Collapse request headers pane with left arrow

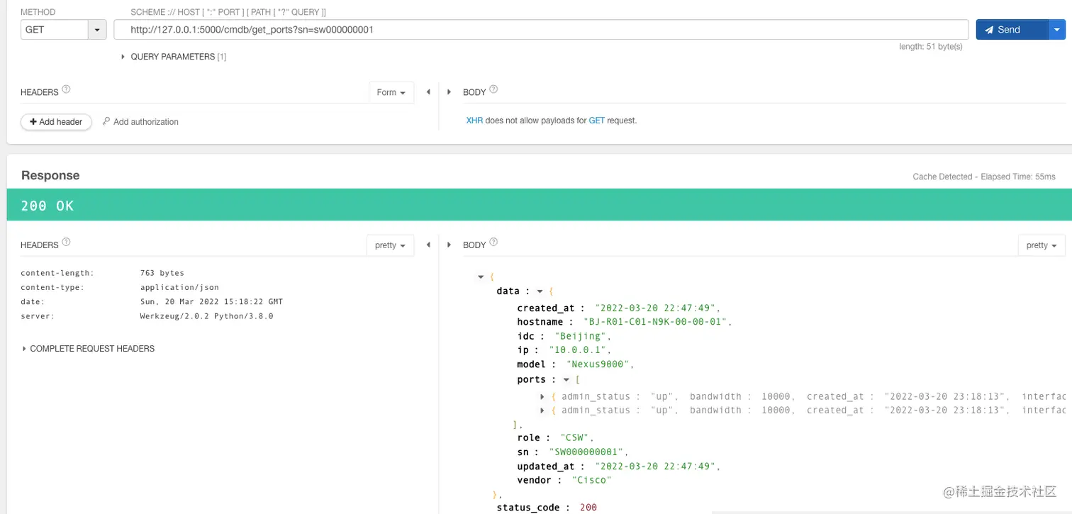click(428, 92)
